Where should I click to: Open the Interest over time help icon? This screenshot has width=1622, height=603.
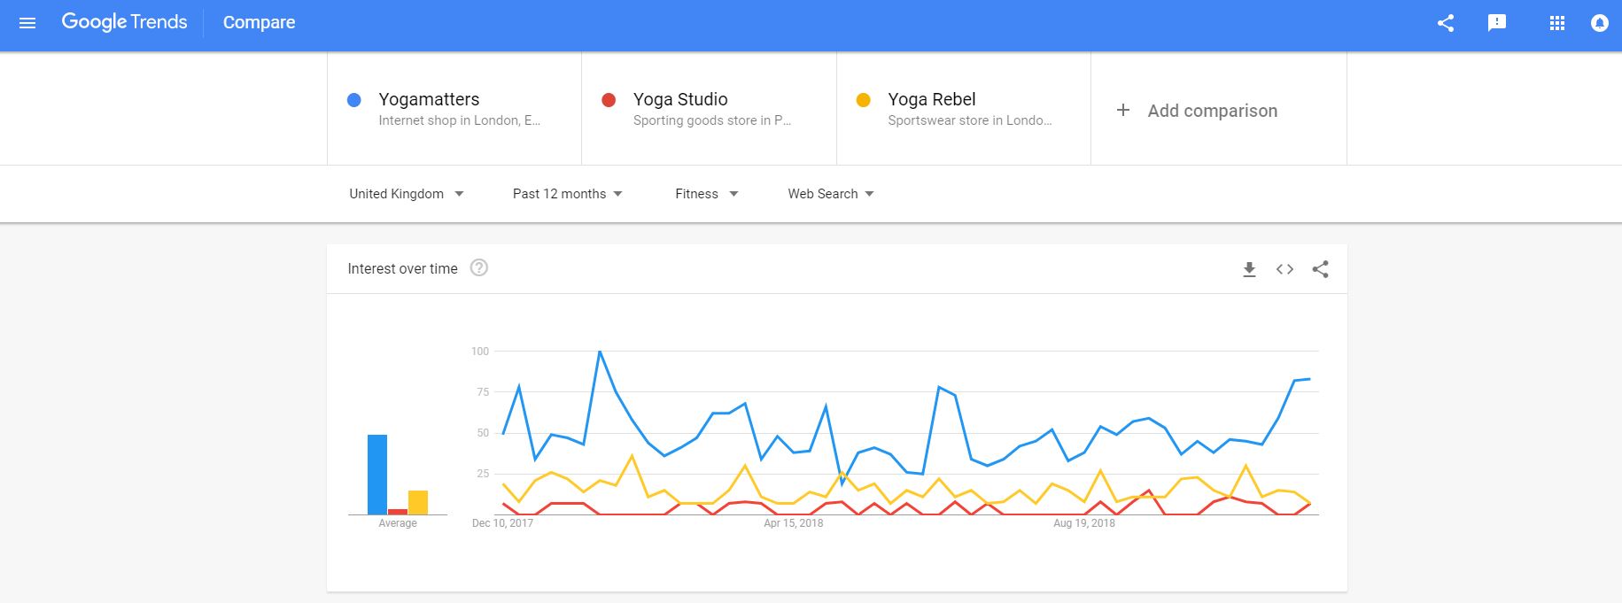click(x=479, y=267)
